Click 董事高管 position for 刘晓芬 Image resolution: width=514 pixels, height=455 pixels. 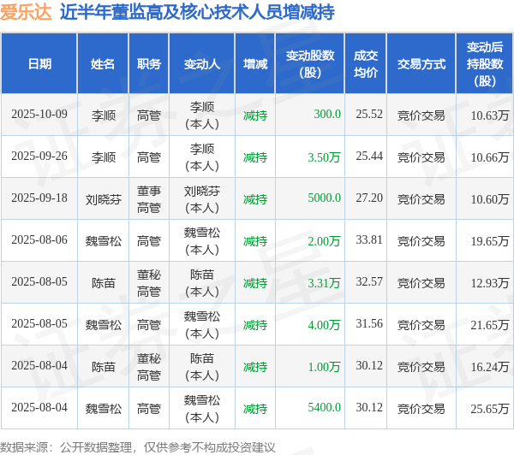click(149, 199)
